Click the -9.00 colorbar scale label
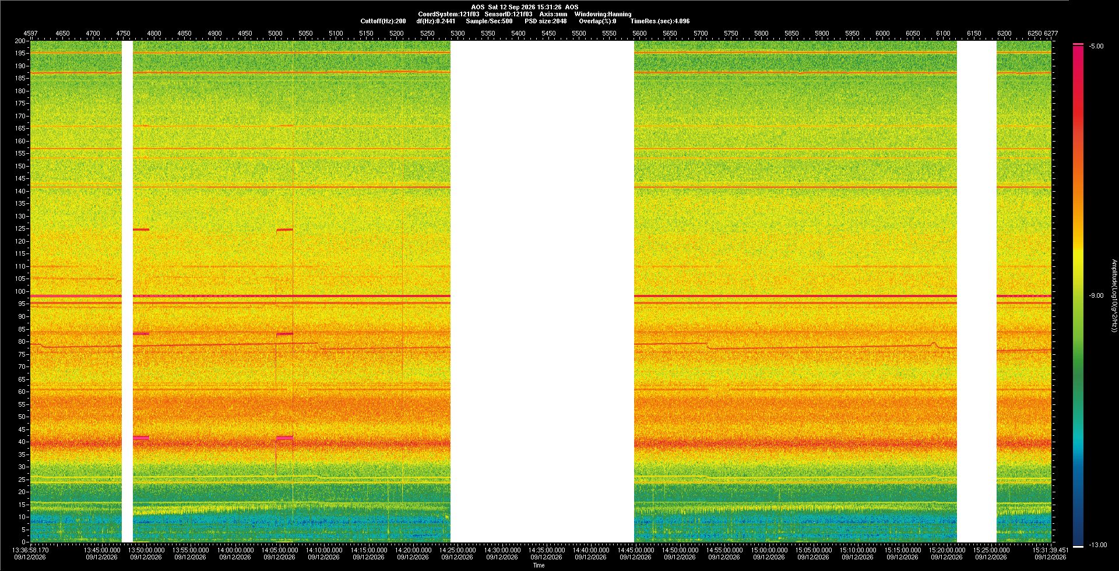This screenshot has height=571, width=1119. pyautogui.click(x=1096, y=295)
